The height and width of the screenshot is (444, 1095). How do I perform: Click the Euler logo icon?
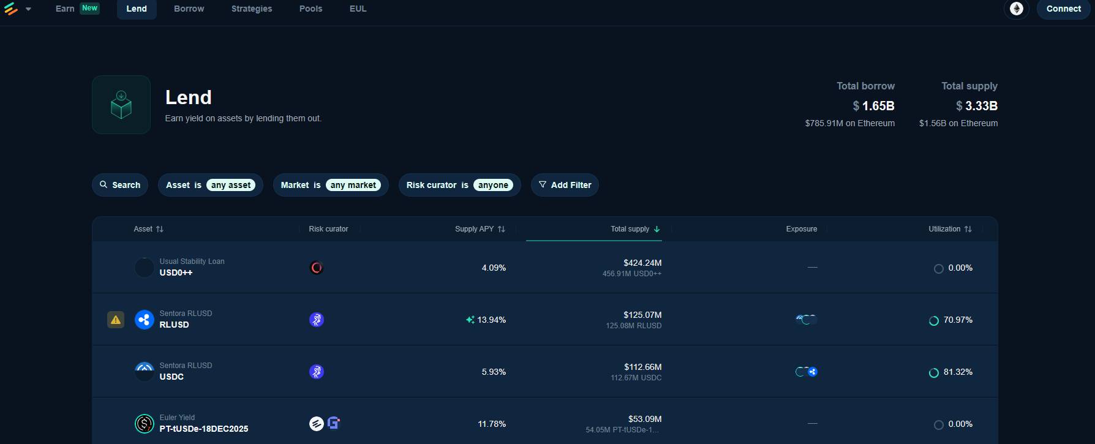pos(11,9)
